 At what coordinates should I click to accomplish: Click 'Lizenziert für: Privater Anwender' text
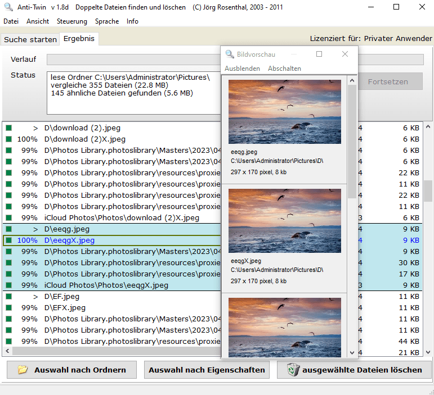(371, 39)
